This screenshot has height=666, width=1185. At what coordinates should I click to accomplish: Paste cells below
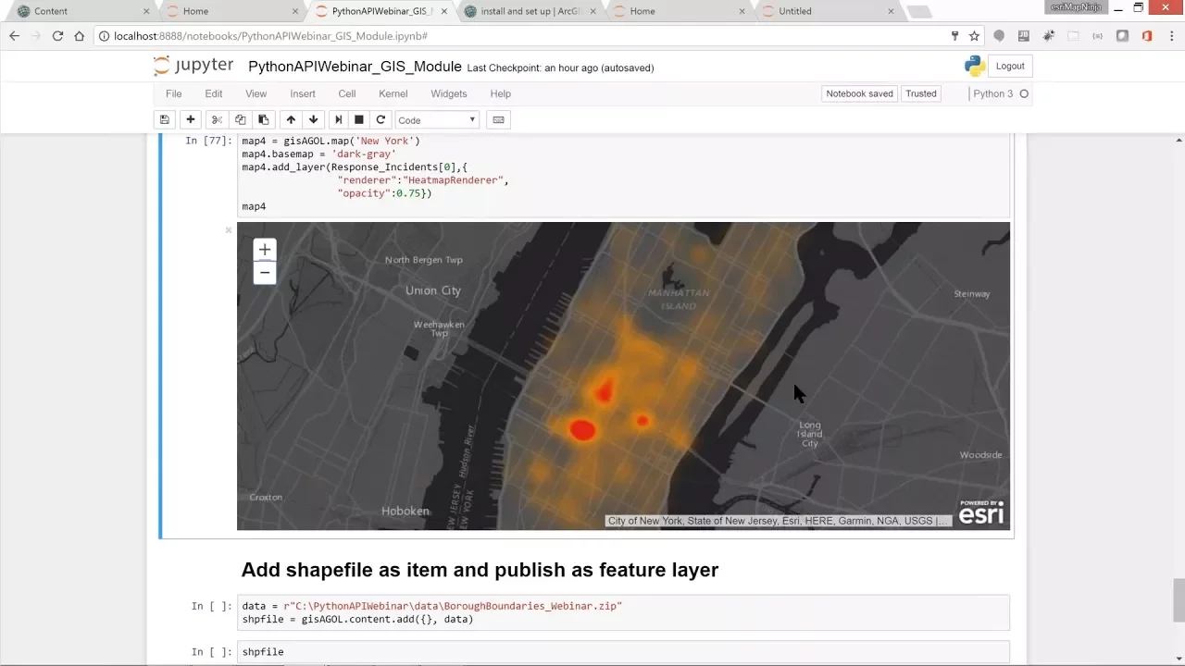(264, 119)
